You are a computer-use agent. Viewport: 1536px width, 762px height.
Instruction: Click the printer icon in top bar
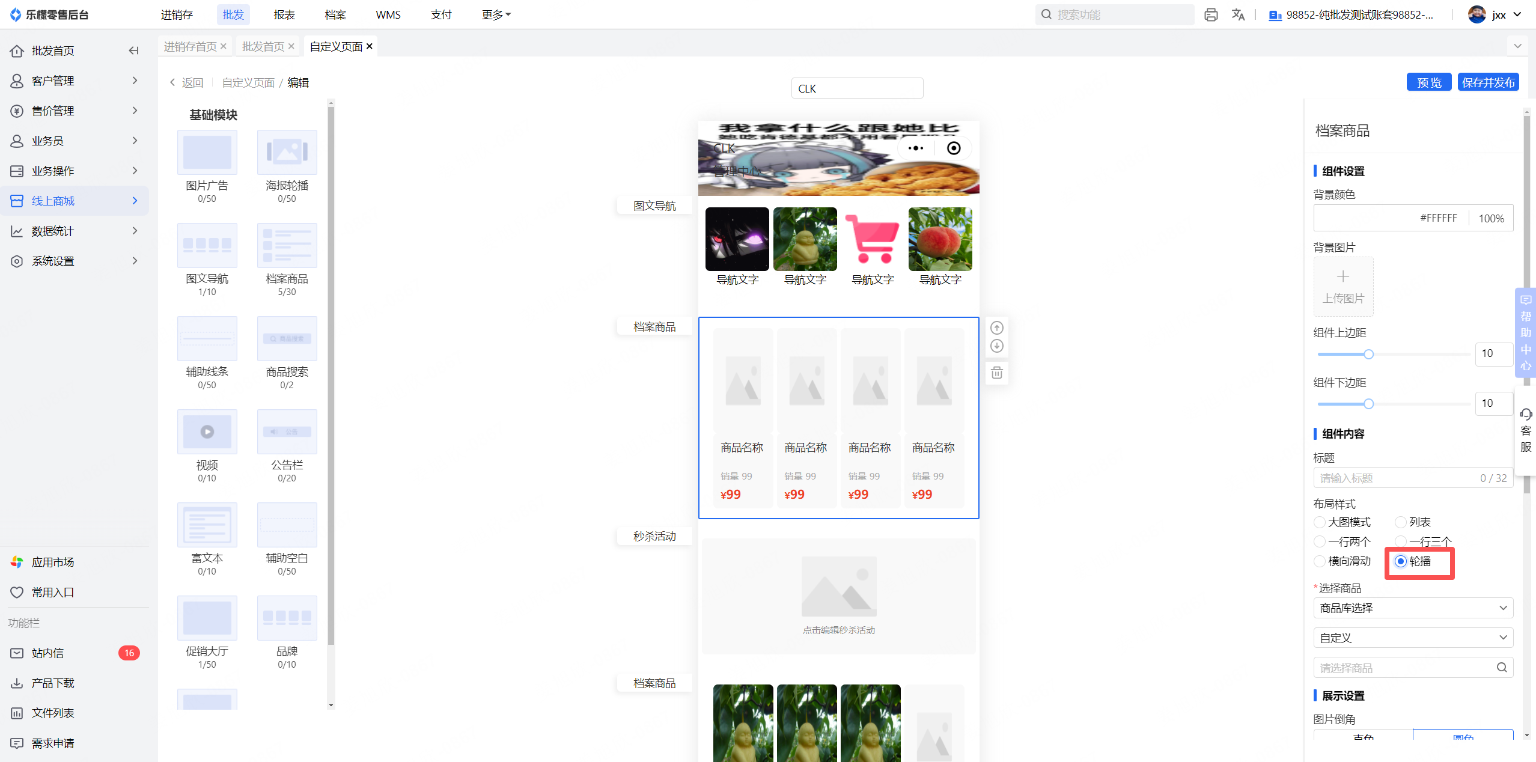[x=1211, y=14]
